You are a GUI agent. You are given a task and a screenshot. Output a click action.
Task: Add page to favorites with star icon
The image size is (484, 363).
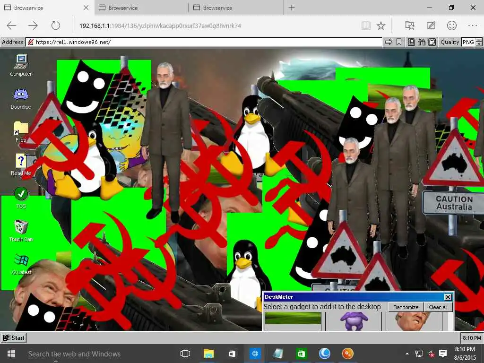pyautogui.click(x=381, y=26)
